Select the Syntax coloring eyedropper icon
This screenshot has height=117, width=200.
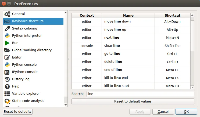[x=7, y=28]
